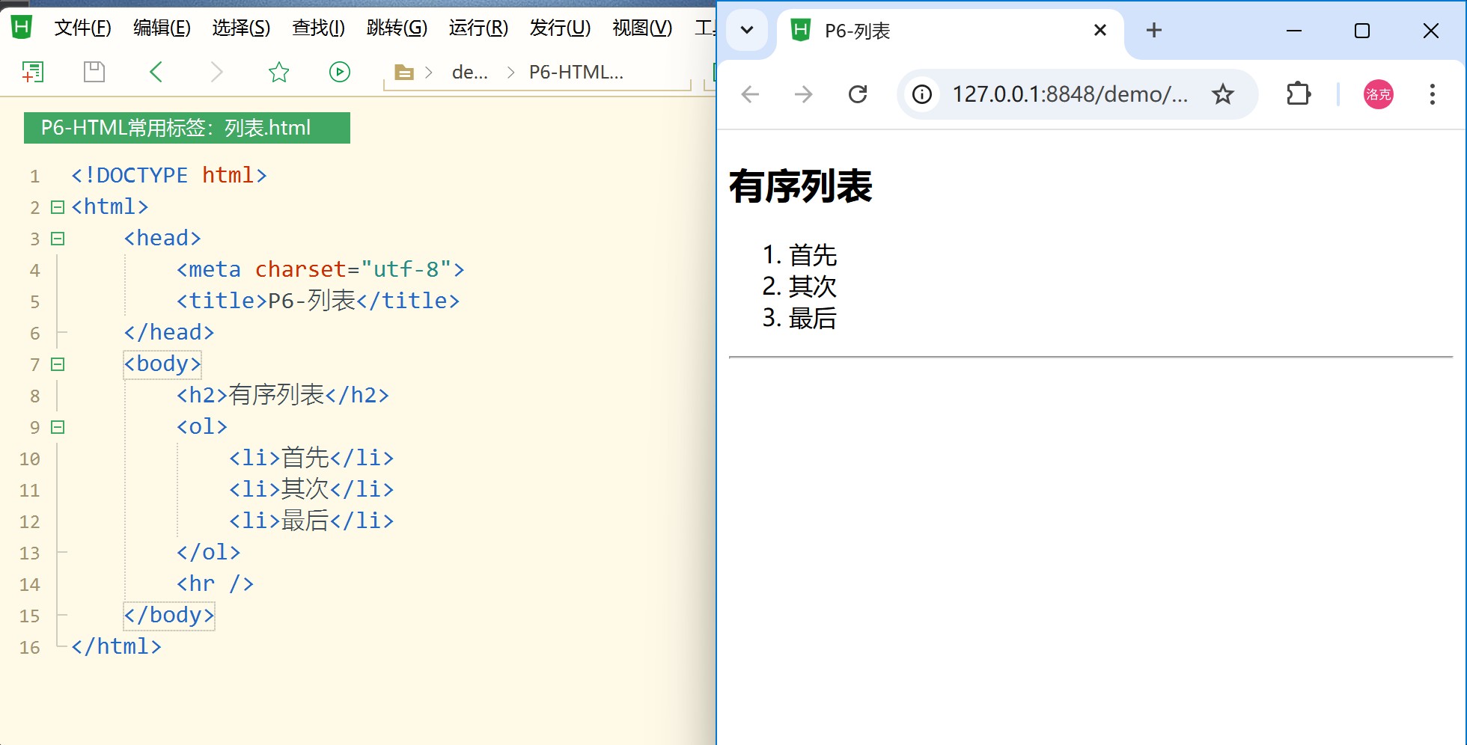Open the 查找(I) menu
1467x745 pixels.
pos(318,28)
